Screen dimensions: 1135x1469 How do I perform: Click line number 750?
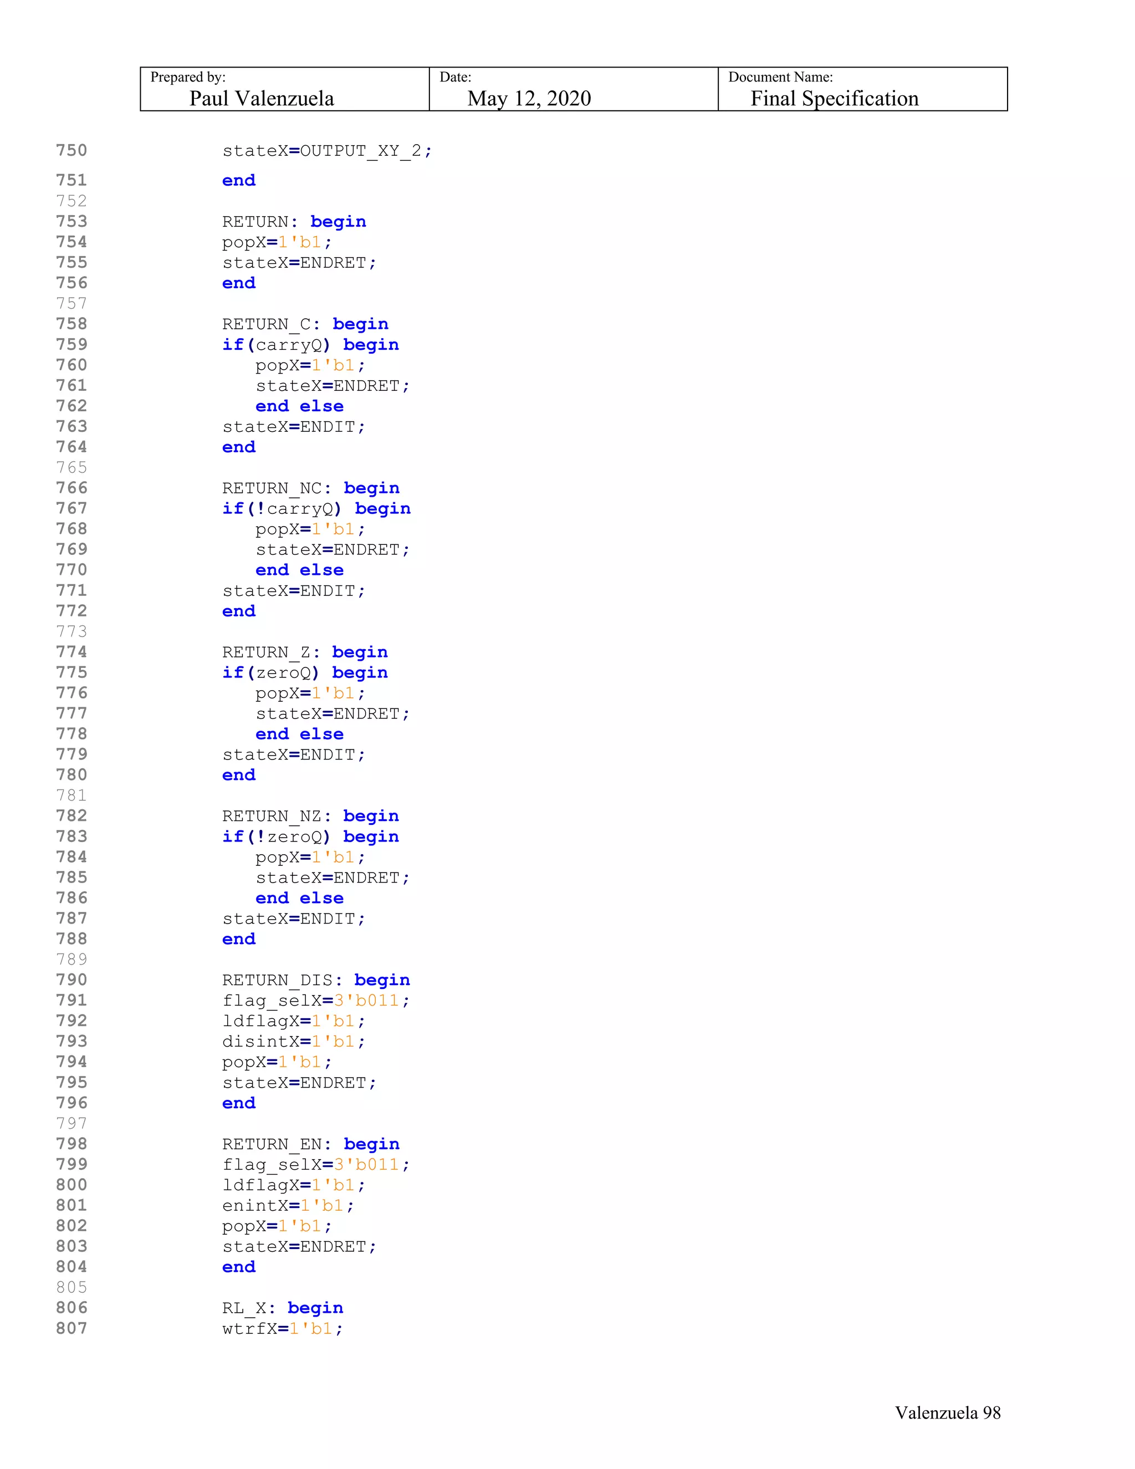[x=71, y=150]
